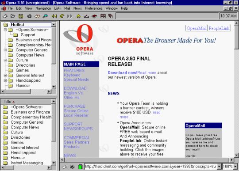Click the document icon left of the address bar
Image resolution: width=239 pixels, height=171 pixels.
point(64,167)
